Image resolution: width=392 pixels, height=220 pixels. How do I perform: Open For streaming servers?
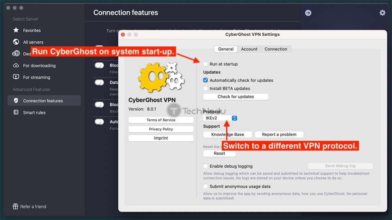click(36, 77)
